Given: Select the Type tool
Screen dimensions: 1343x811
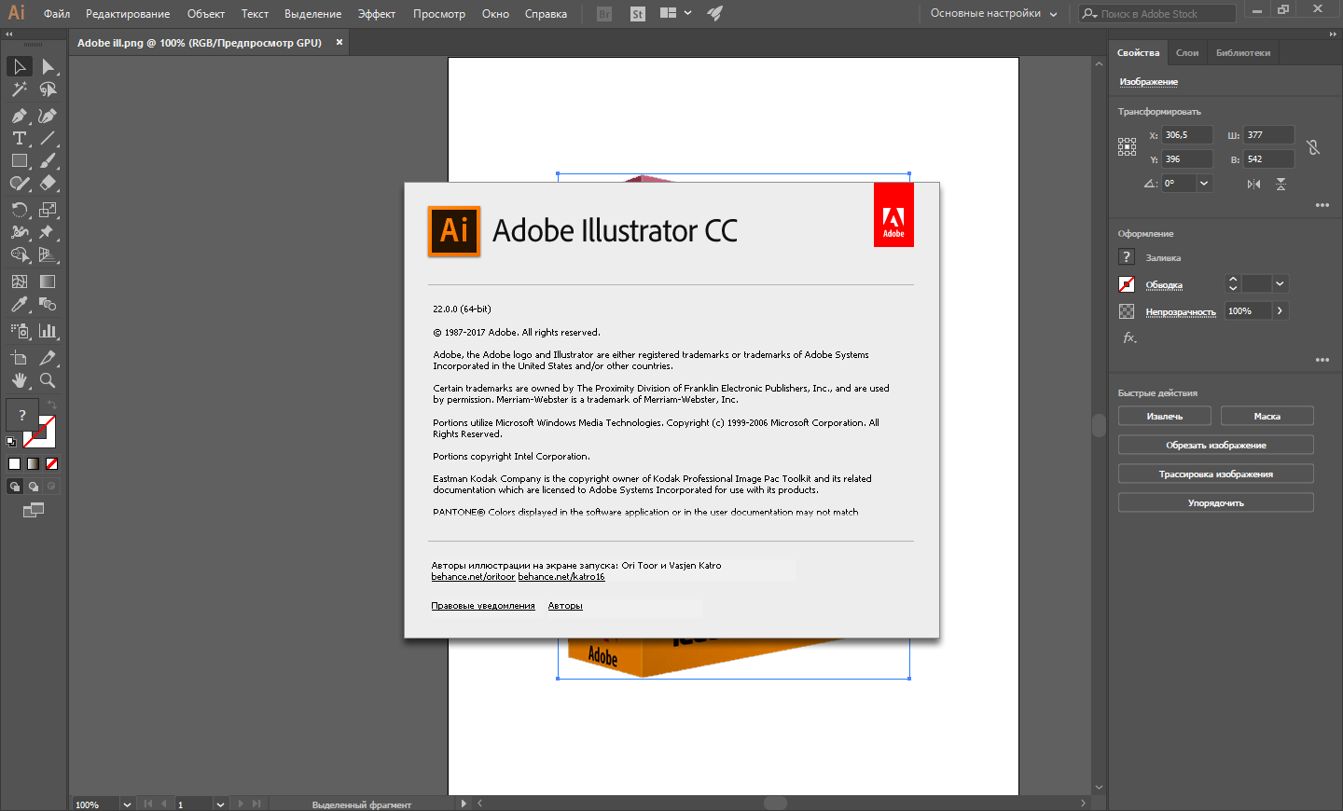Looking at the screenshot, I should coord(19,138).
